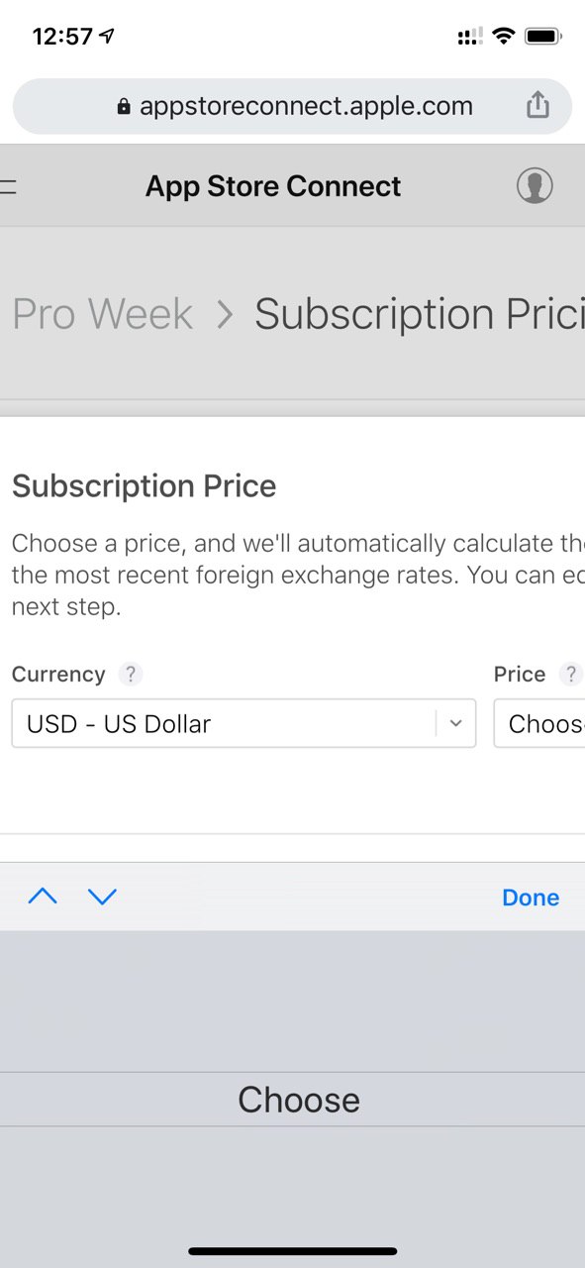Open the user account profile icon
The height and width of the screenshot is (1268, 585).
coord(535,185)
